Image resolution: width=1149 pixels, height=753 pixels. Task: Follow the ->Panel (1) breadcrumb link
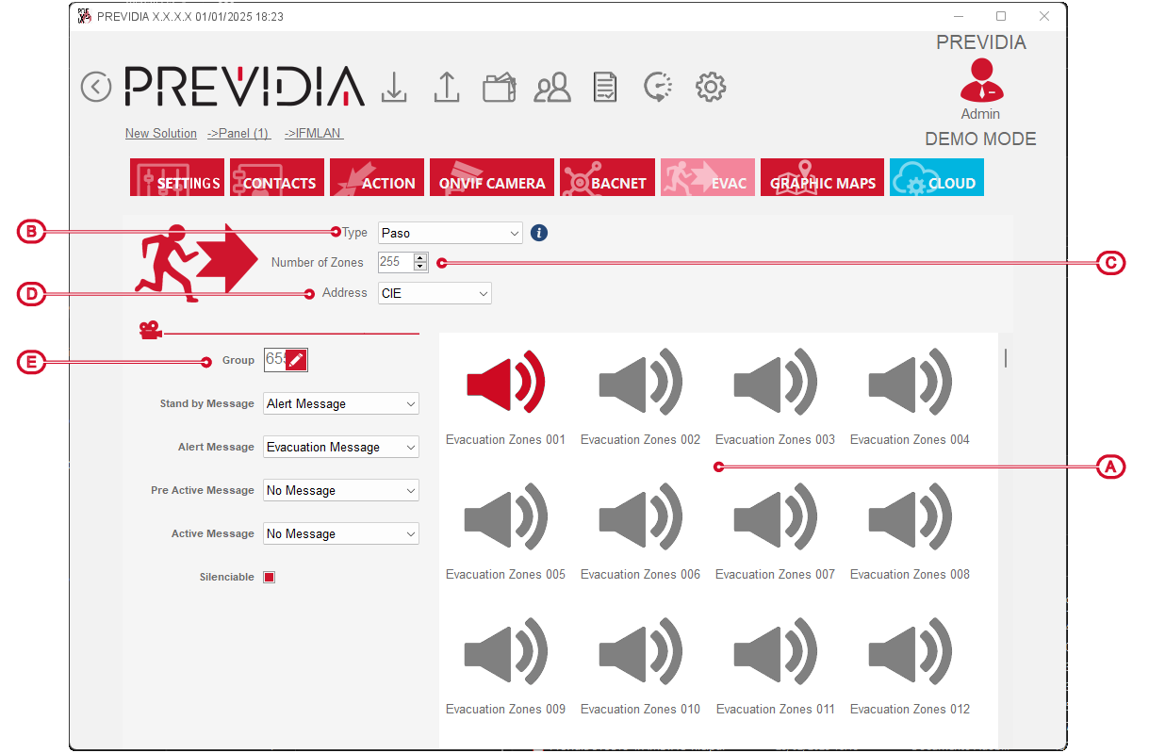238,134
